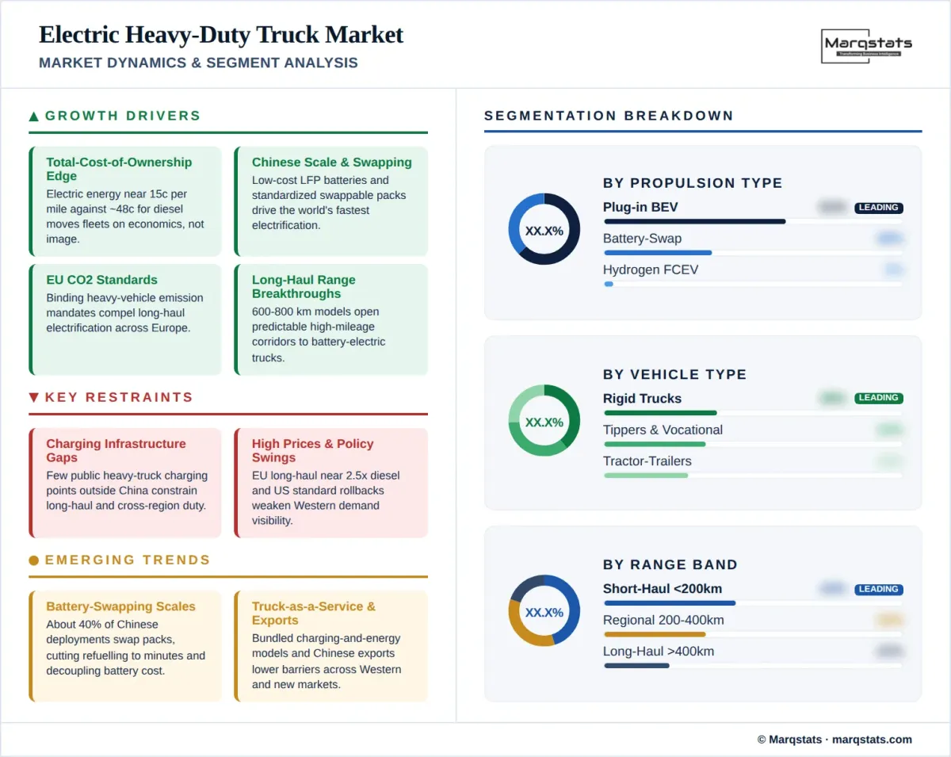951x757 pixels.
Task: Select the Regional 200-400km label
Action: pos(663,620)
